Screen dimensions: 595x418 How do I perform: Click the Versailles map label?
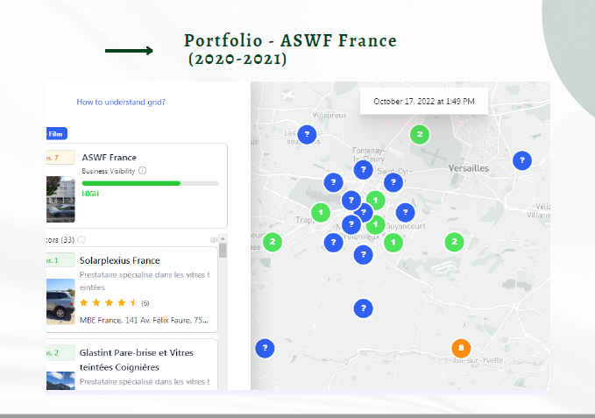(x=469, y=168)
